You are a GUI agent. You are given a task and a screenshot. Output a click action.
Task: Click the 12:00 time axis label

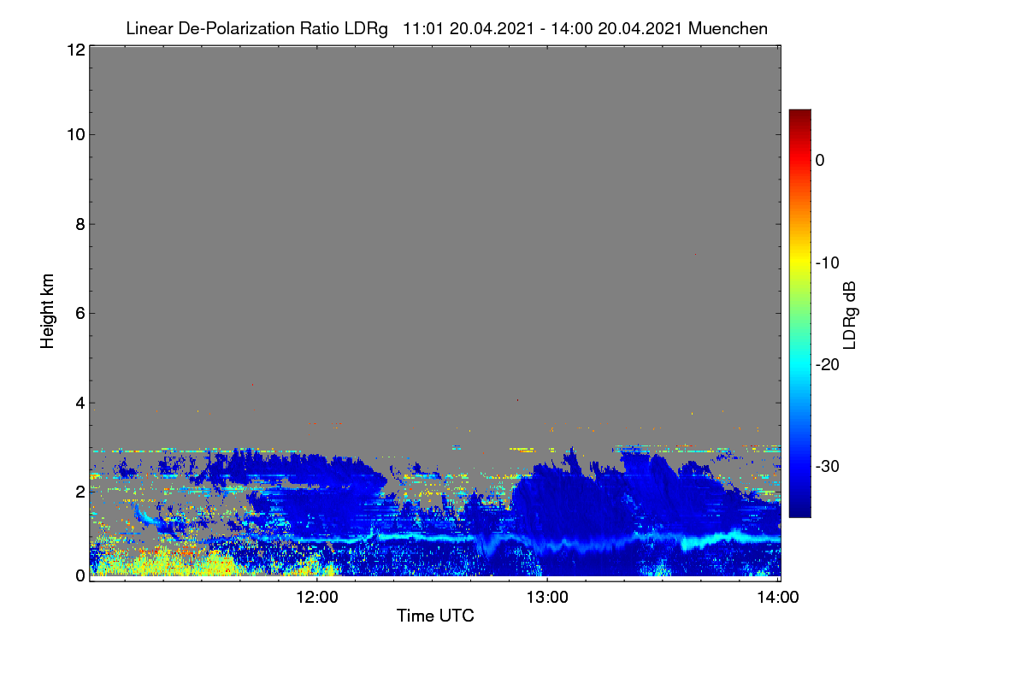tap(317, 598)
